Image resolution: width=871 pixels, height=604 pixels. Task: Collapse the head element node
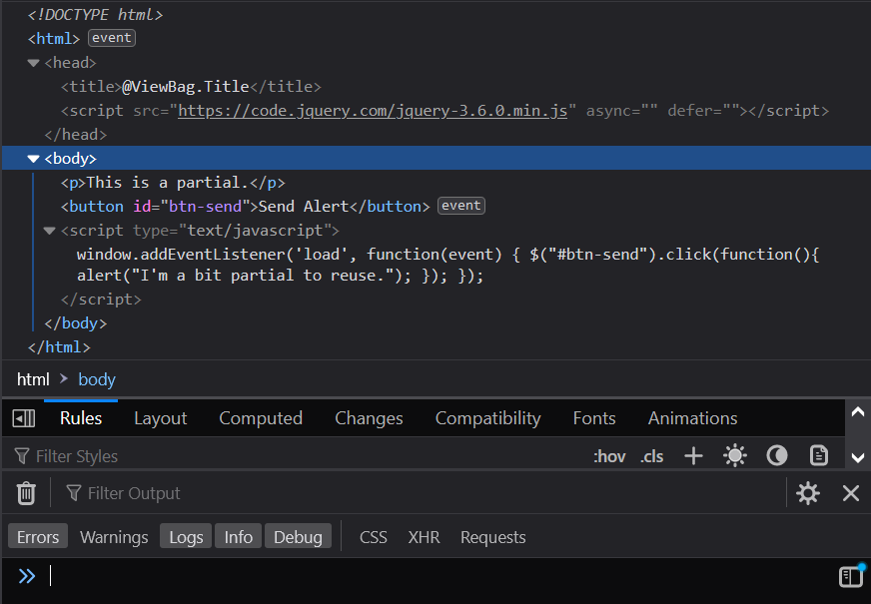pos(33,63)
